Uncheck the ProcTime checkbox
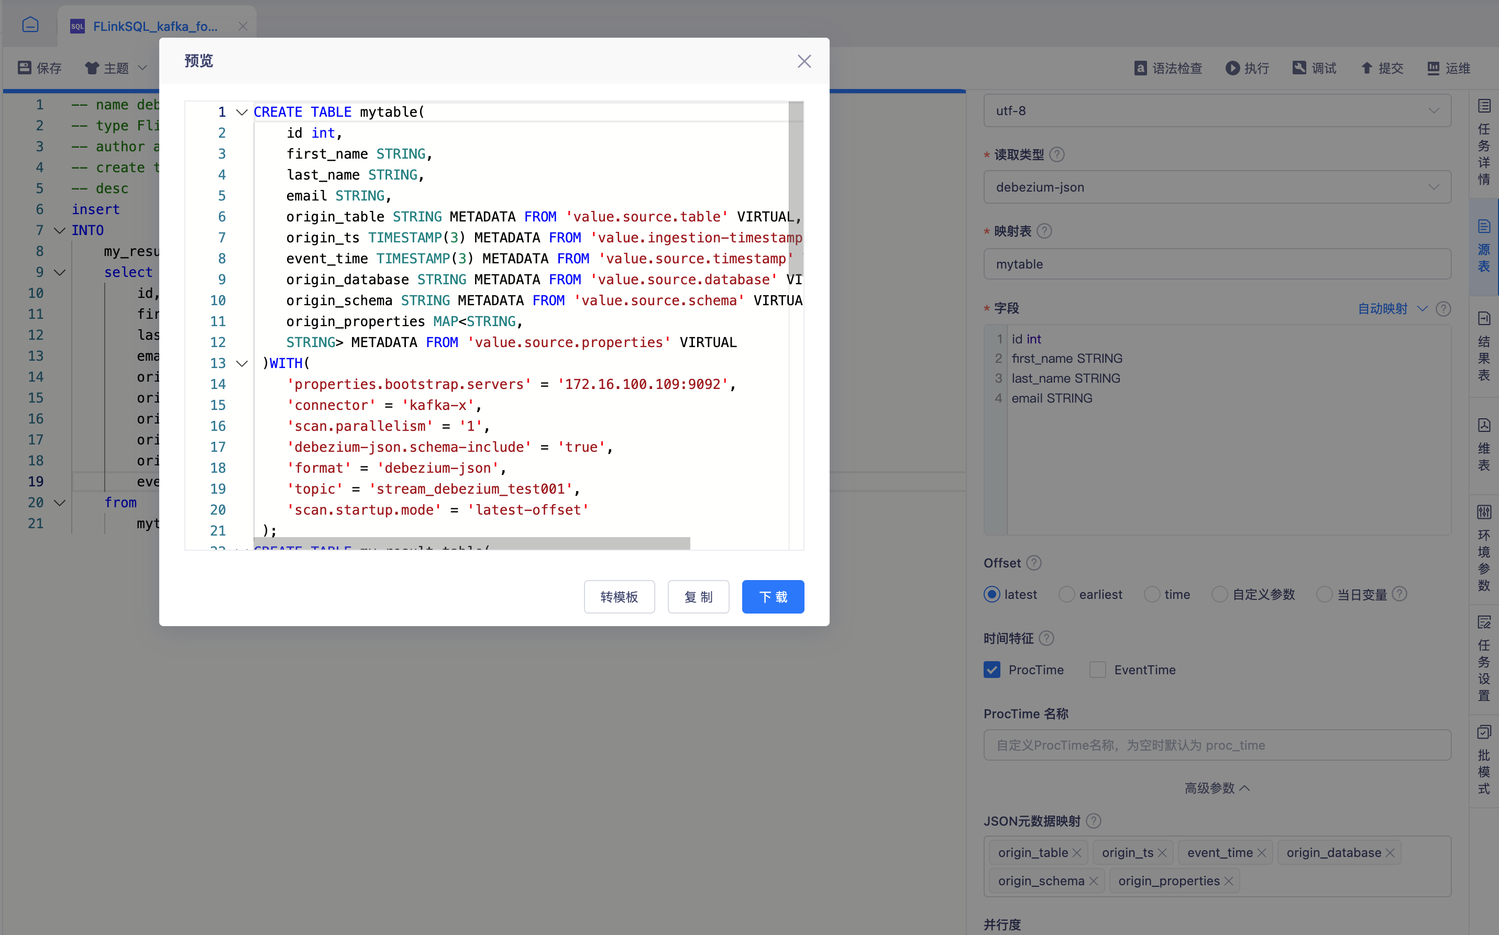 point(993,670)
